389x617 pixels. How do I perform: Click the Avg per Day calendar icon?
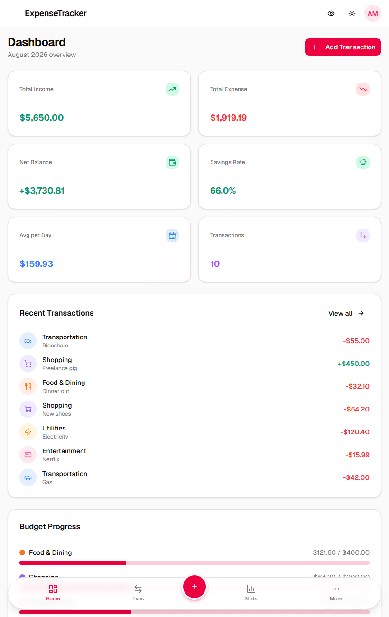pyautogui.click(x=172, y=235)
